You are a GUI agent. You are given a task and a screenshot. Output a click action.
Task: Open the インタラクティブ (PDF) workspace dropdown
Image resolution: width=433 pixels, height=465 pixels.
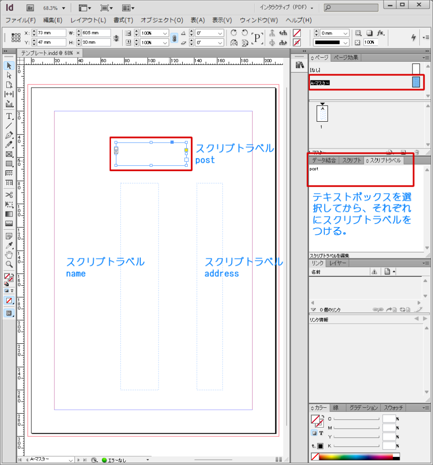click(x=286, y=8)
